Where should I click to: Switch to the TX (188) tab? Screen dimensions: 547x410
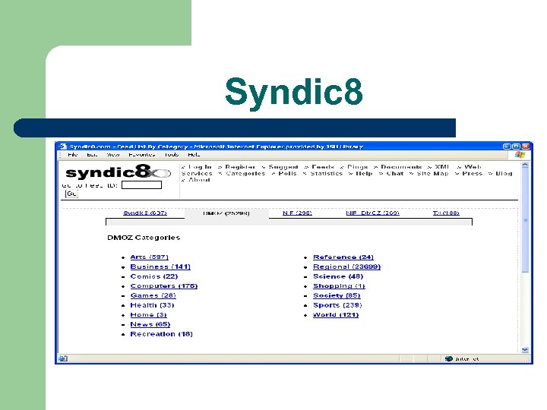click(x=446, y=213)
